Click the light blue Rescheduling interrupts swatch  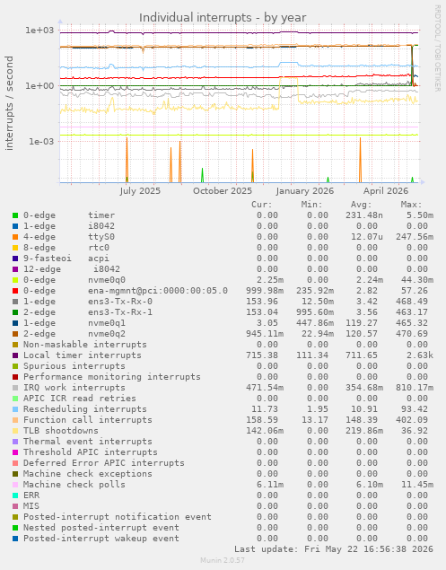[x=15, y=409]
